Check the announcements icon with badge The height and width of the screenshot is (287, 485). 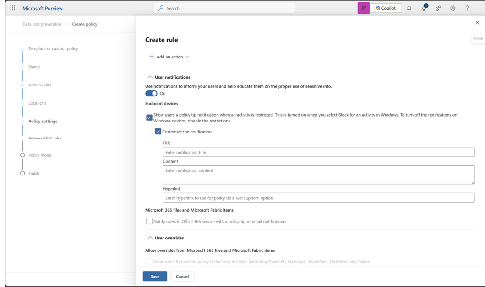tap(423, 8)
